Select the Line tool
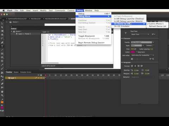 (2, 50)
